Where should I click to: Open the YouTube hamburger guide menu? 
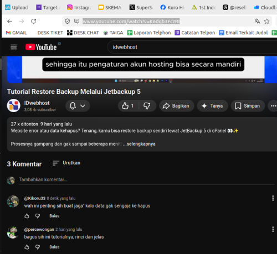tap(13, 47)
